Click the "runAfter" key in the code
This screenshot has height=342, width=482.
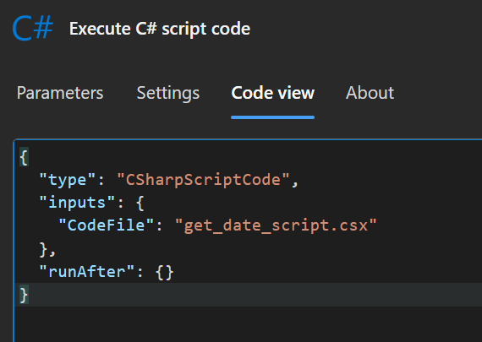tap(87, 272)
